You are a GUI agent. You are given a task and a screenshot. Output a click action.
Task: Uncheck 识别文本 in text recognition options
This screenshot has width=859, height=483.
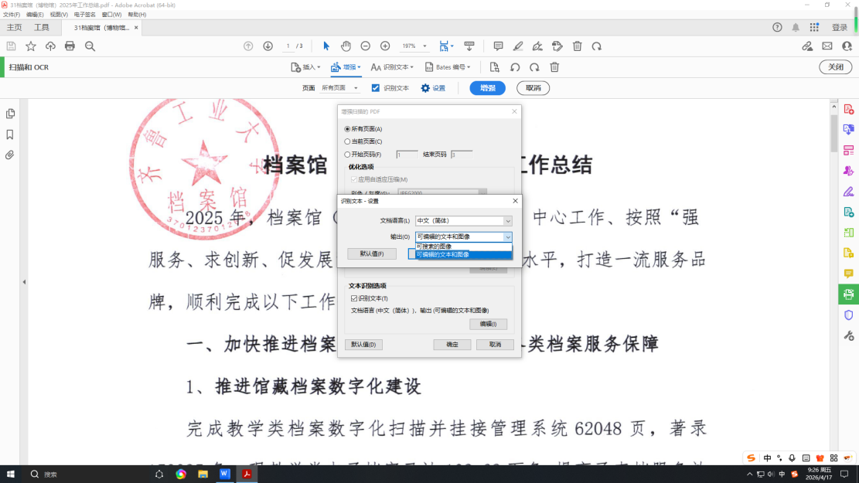[x=354, y=298]
